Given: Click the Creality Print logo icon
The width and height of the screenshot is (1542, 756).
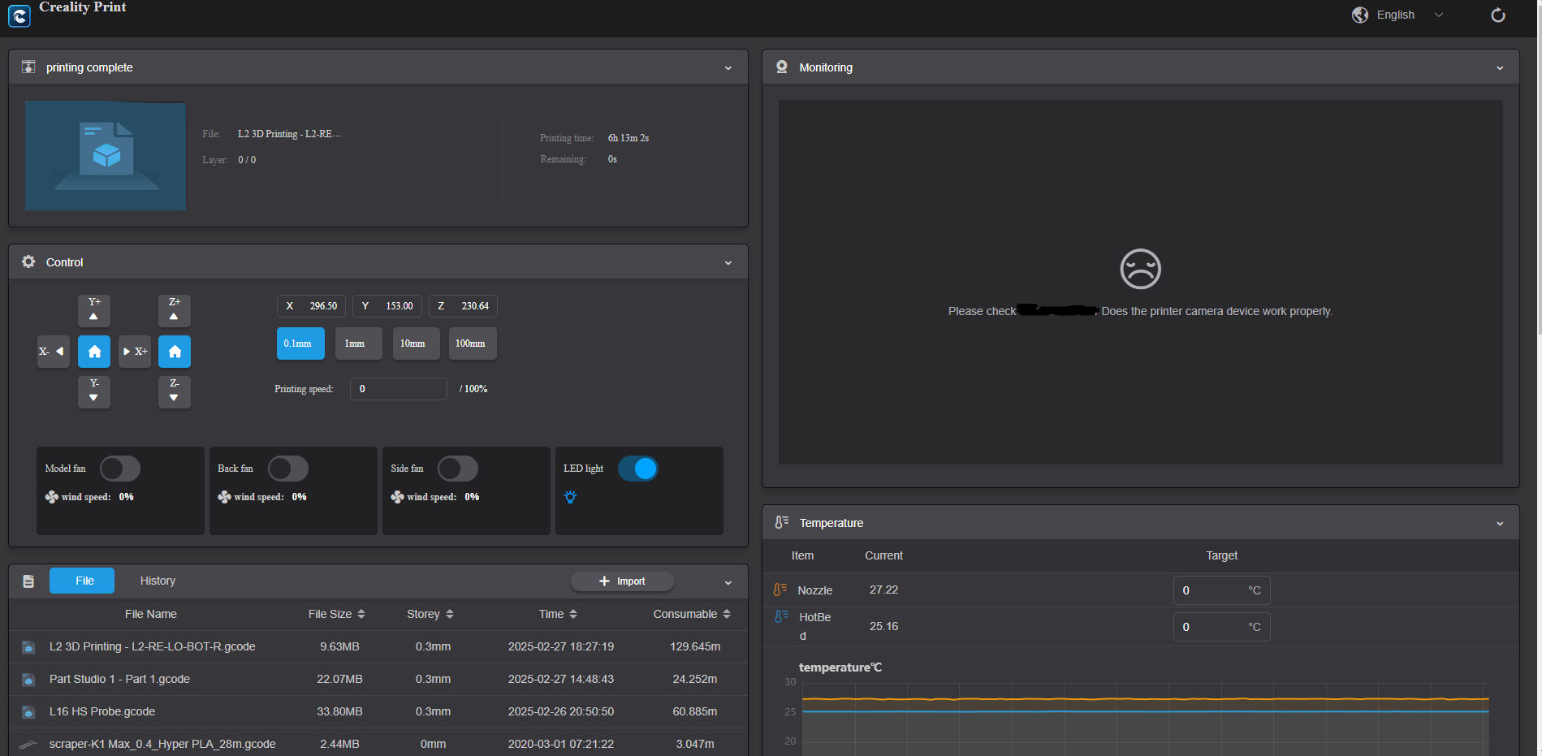Looking at the screenshot, I should (19, 15).
